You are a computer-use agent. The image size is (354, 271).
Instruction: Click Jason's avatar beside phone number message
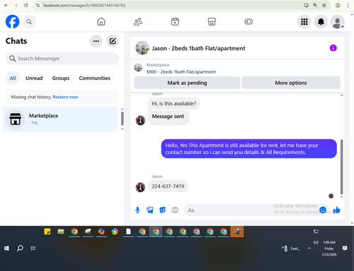140,188
